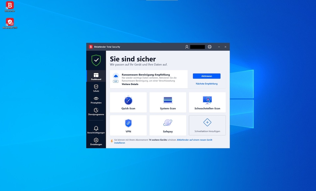
Task: Open Dienstprogramme in sidebar
Action: (x=96, y=111)
